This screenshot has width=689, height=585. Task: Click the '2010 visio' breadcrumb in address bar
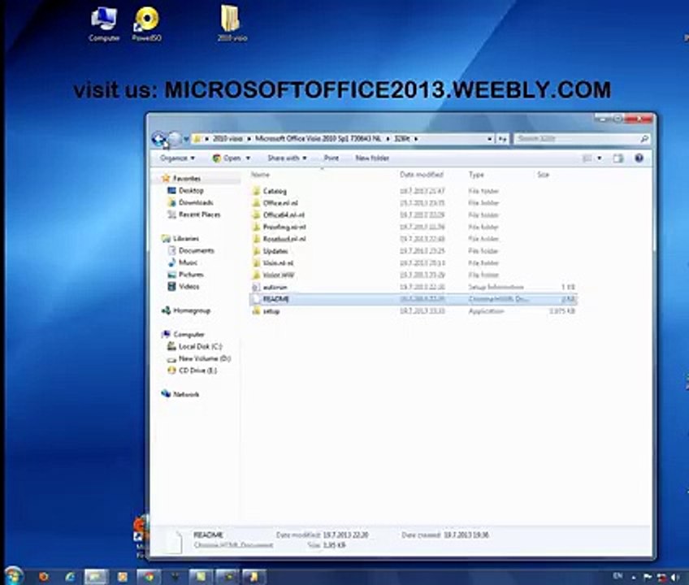(x=227, y=138)
